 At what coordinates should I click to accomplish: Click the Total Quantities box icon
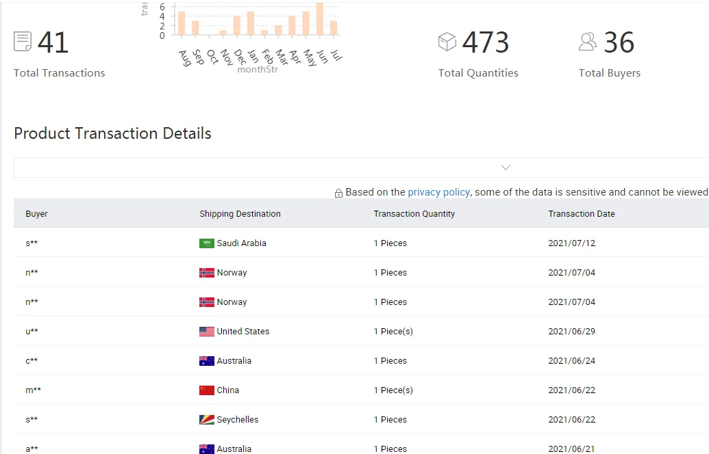click(447, 42)
